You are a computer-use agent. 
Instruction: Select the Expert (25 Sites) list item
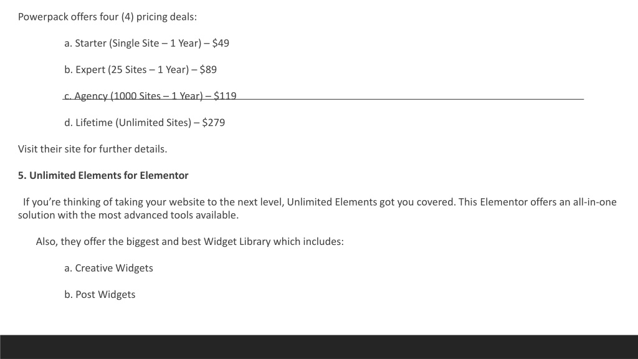point(140,70)
